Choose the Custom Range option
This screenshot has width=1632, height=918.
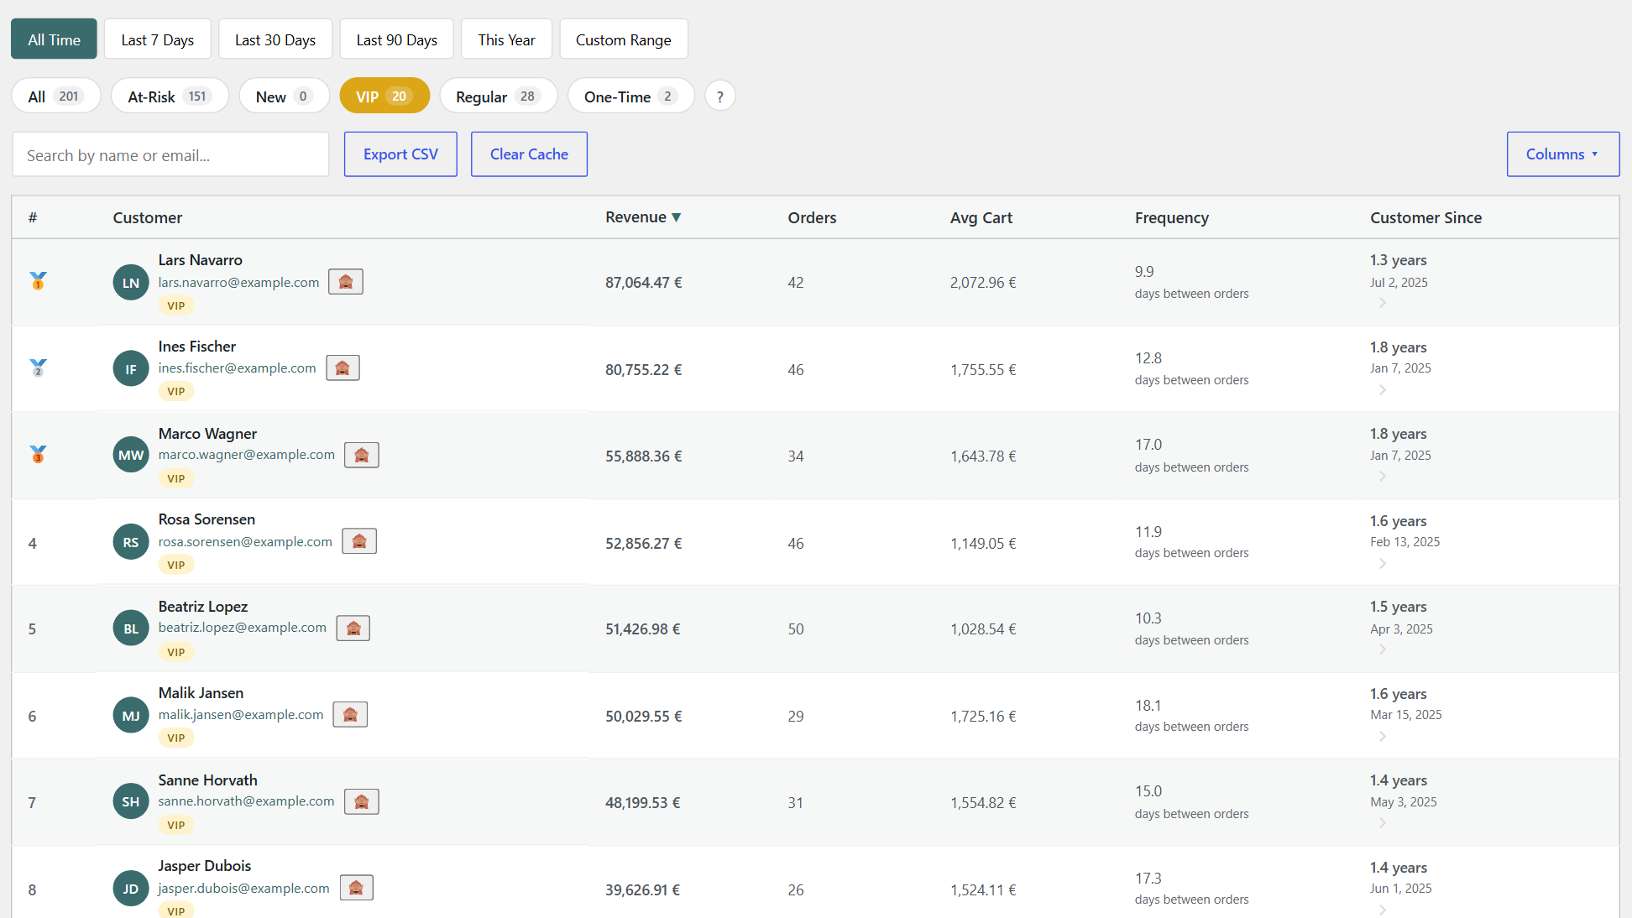coord(623,39)
